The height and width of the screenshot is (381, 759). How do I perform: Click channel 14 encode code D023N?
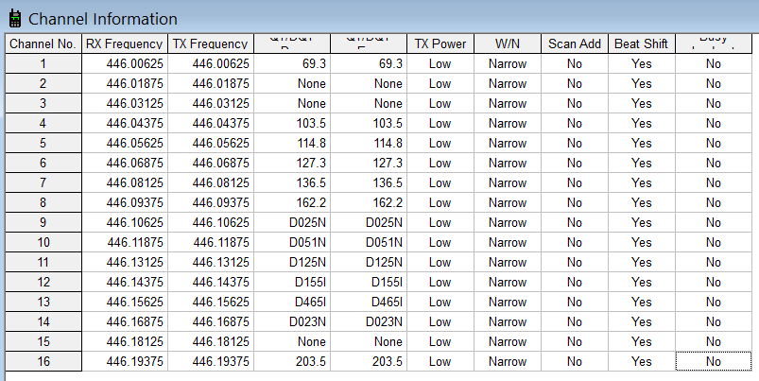coord(369,321)
